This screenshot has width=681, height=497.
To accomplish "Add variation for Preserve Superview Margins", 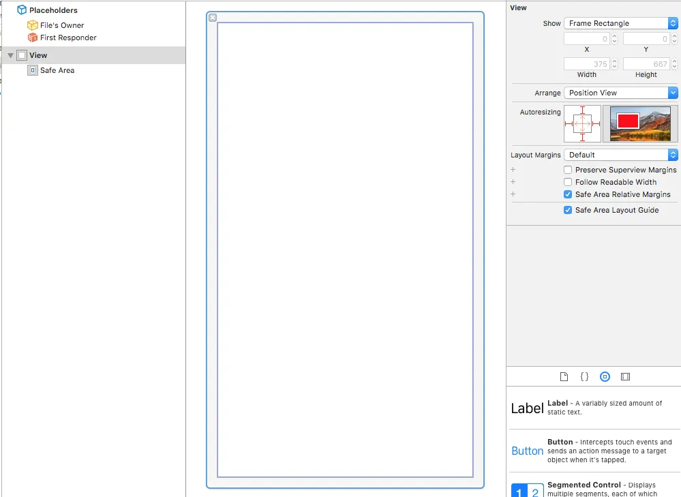I will [513, 170].
